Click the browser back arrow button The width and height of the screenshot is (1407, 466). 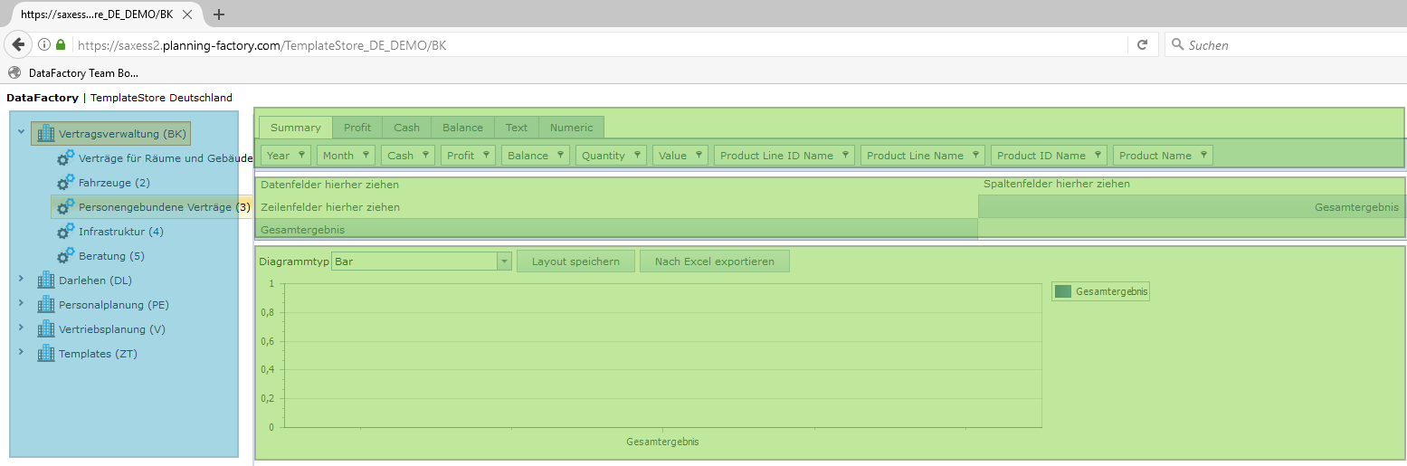point(18,44)
